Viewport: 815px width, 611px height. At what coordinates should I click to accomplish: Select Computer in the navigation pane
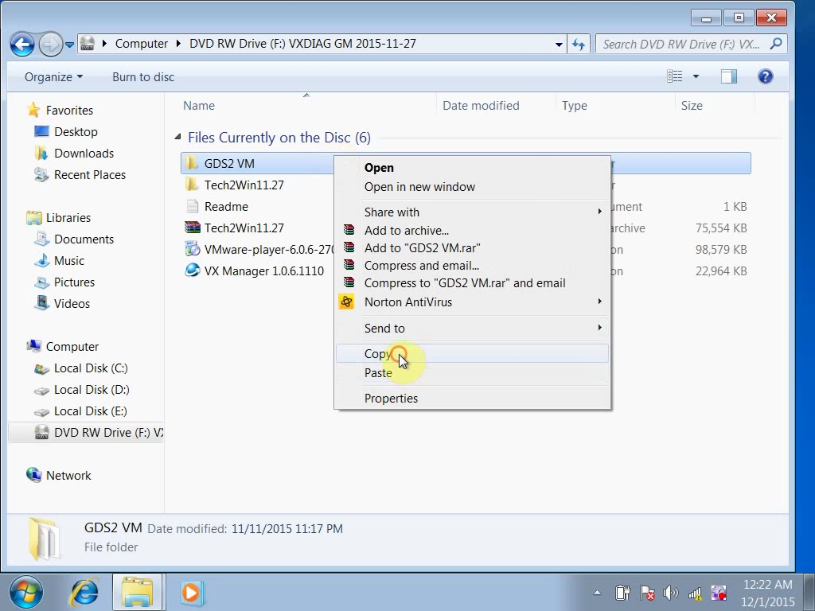pos(72,347)
